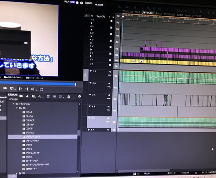The image size is (216, 178).
Task: Click the loop playback icon
Action: [12, 89]
